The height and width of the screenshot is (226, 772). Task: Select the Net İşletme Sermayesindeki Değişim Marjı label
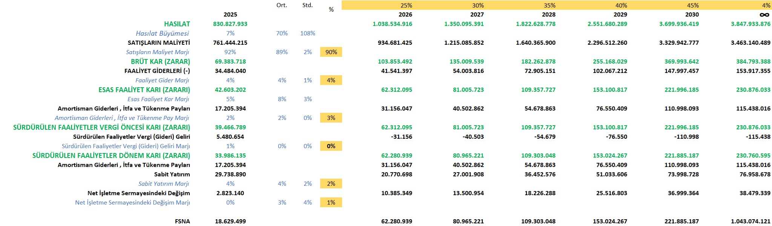click(132, 203)
